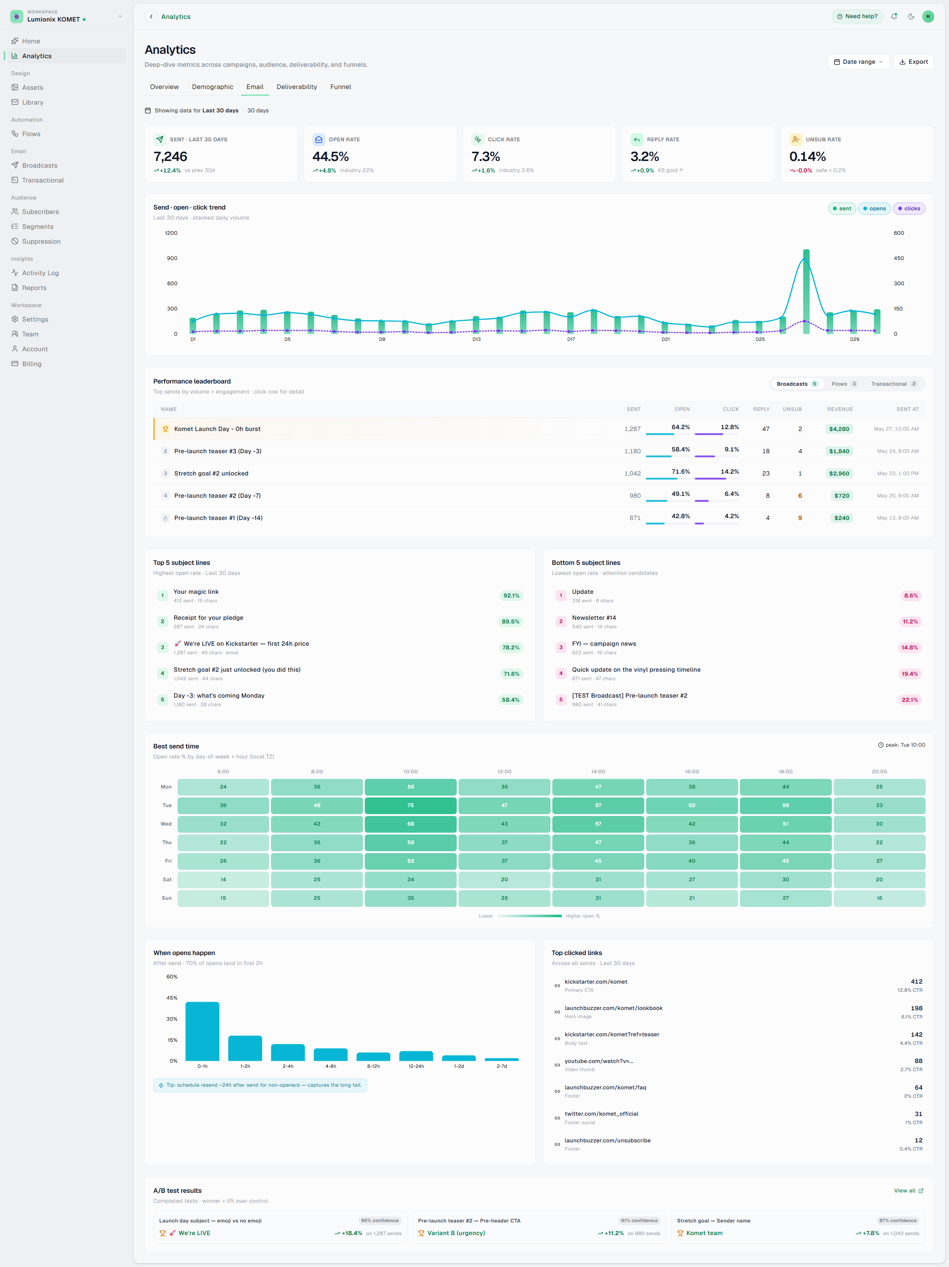Toggle the opens series legend
This screenshot has height=1267, width=949.
click(874, 208)
